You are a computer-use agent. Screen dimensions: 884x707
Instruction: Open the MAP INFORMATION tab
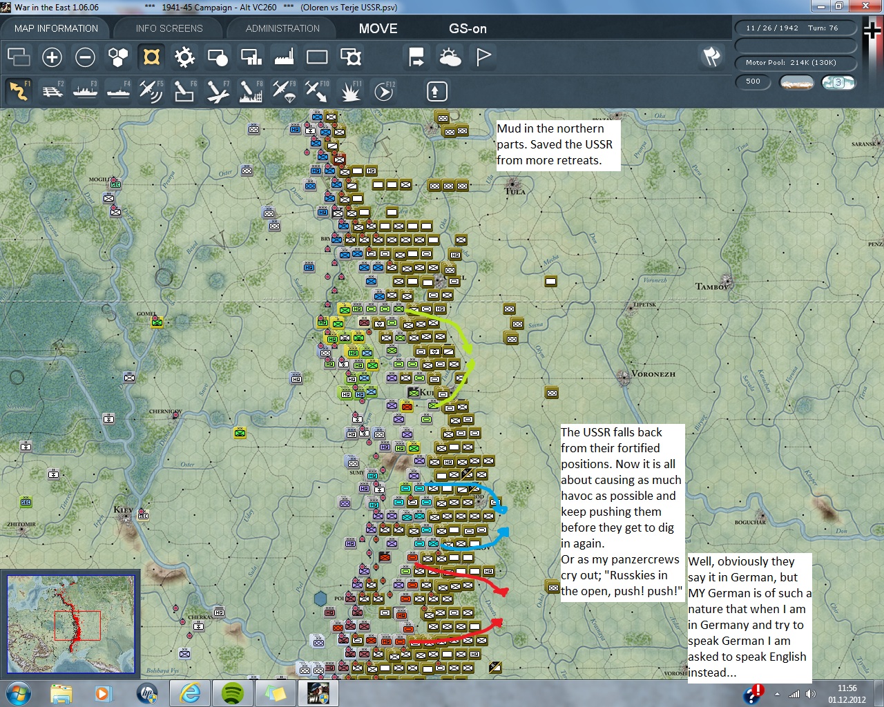pyautogui.click(x=57, y=28)
